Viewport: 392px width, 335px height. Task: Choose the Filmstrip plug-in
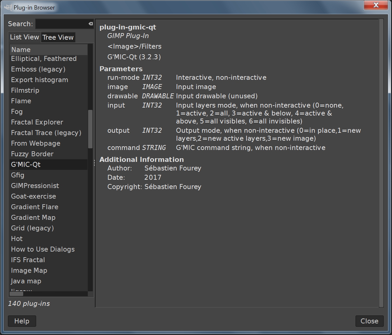tap(49, 90)
